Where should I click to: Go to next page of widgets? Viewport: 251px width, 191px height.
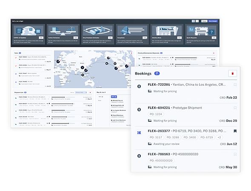coord(197,21)
